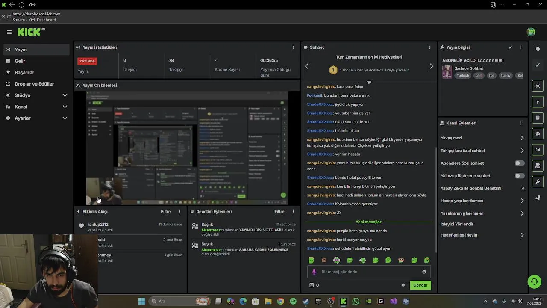Viewport: 547px width, 308px height.
Task: Open Spotify from the taskbar
Action: 293,301
